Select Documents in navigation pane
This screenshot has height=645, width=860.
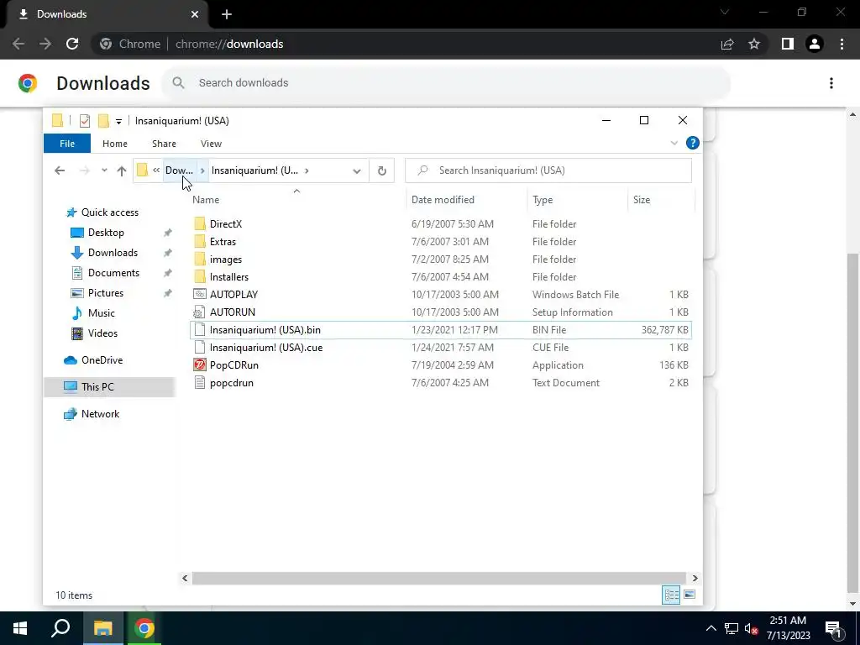click(x=113, y=273)
